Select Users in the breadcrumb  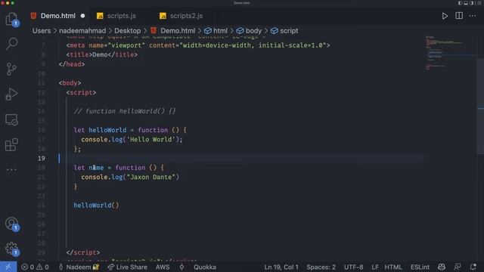(42, 31)
